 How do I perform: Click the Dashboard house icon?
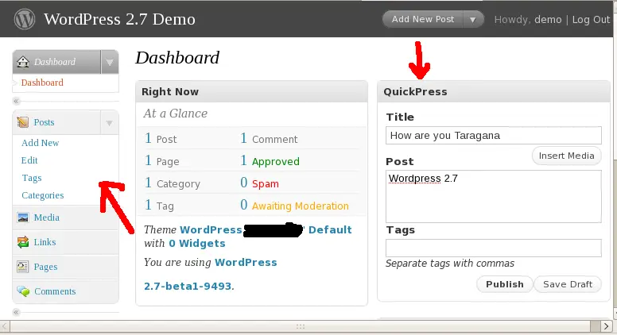tap(23, 62)
